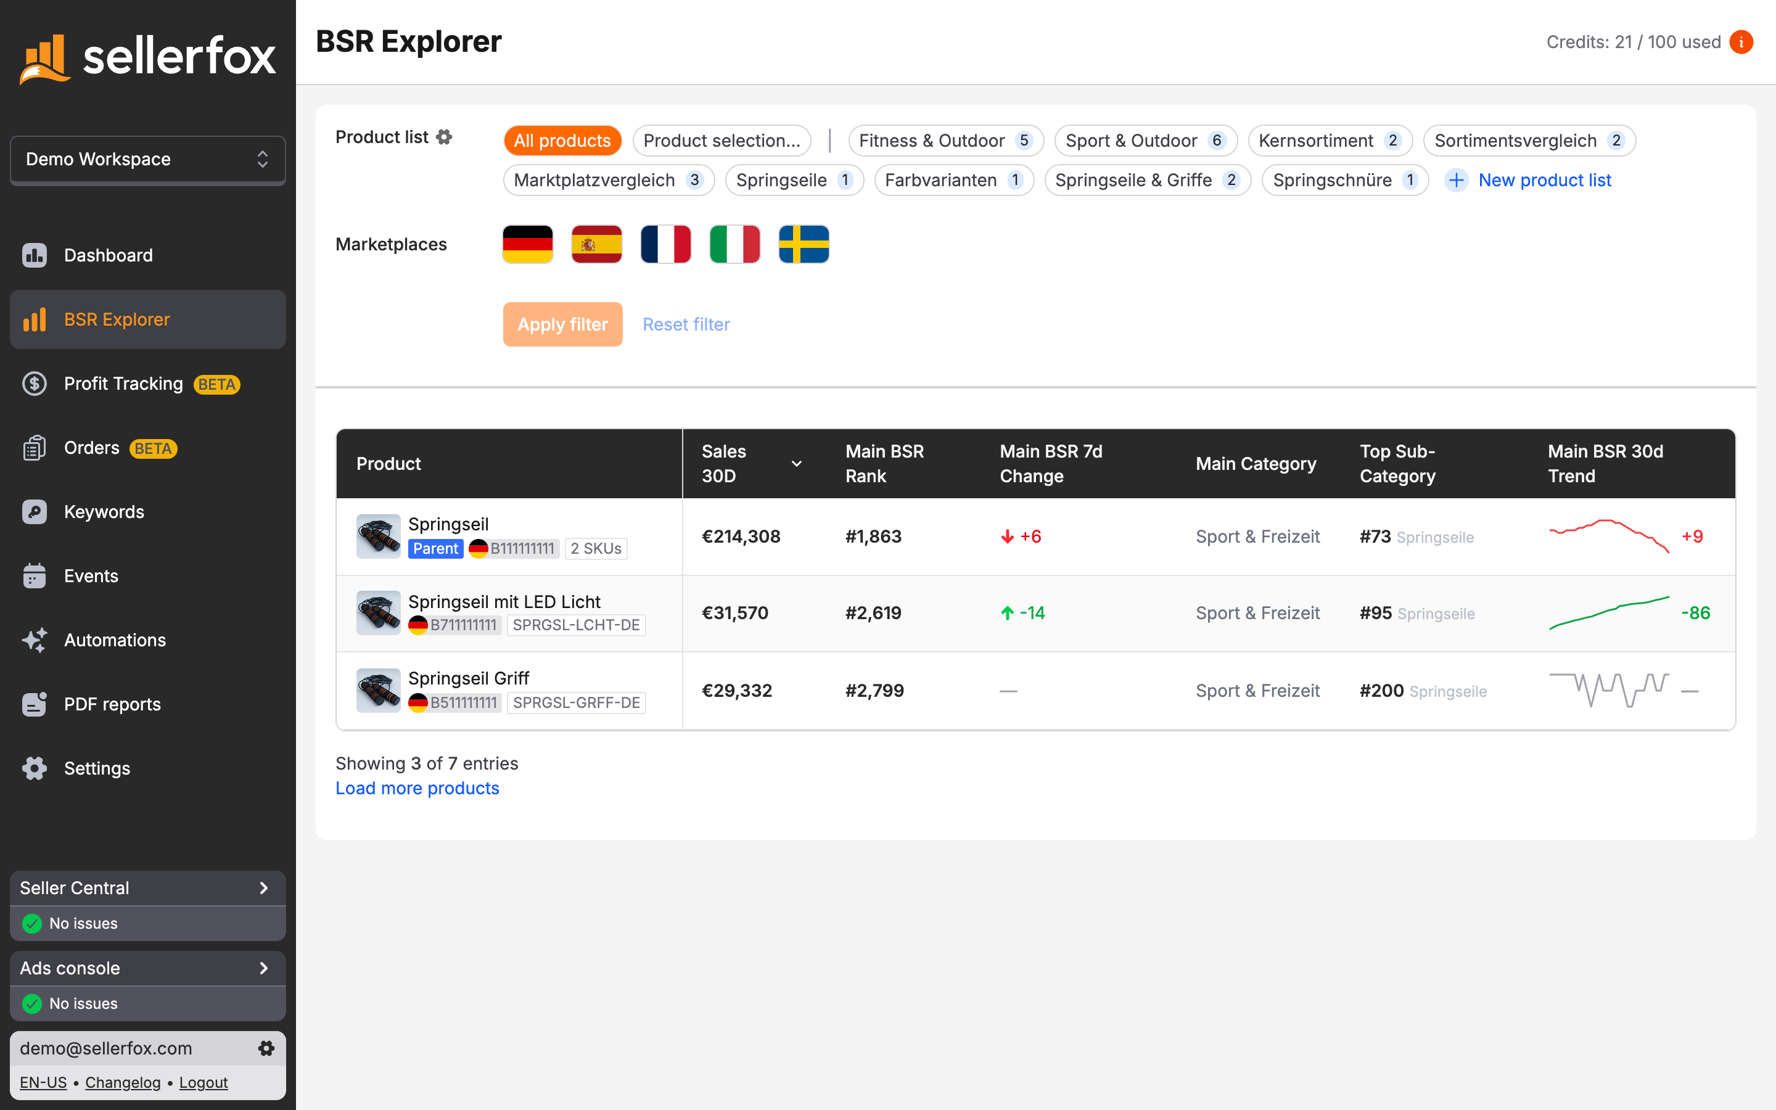Viewport: 1776px width, 1110px height.
Task: Expand the Seller Central chevron
Action: coord(263,888)
